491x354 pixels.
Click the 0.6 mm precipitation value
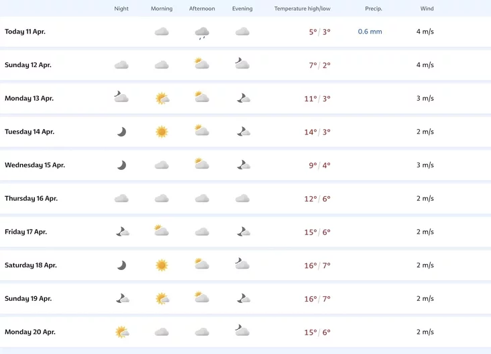click(x=370, y=32)
